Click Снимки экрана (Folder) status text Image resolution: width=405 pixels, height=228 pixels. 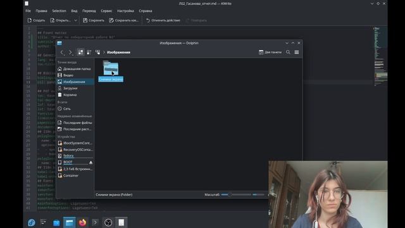[x=114, y=194]
